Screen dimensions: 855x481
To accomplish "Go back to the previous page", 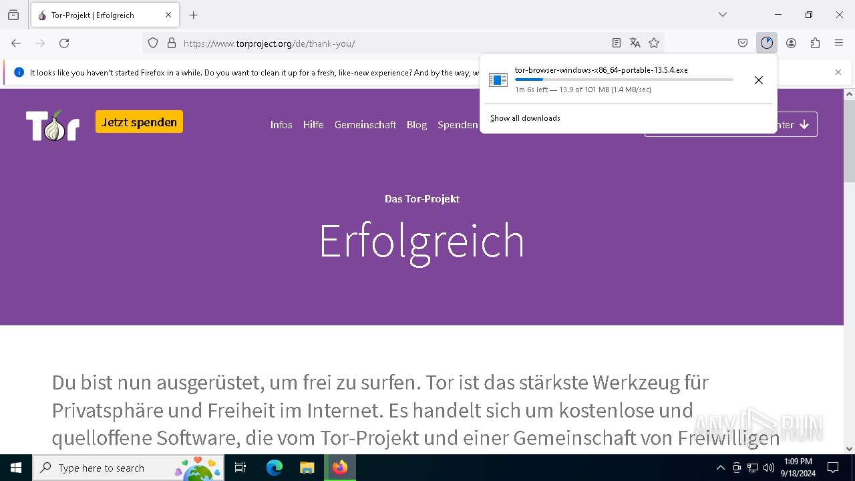I will [x=16, y=43].
